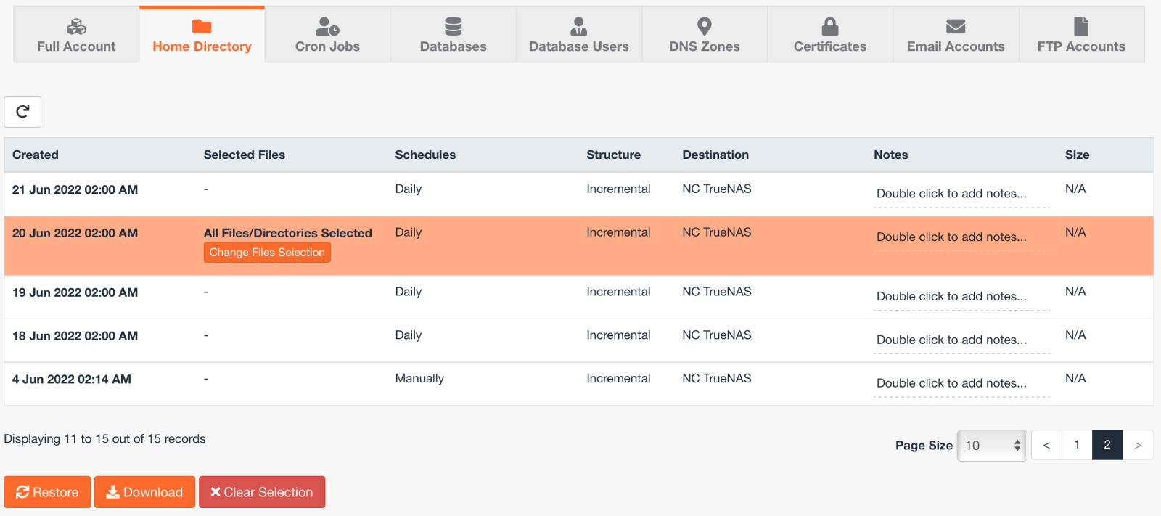This screenshot has width=1161, height=516.
Task: Switch to the Cron Jobs tab
Action: [x=327, y=36]
